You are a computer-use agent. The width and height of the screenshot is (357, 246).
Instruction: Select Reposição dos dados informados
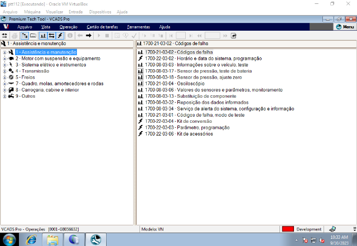pyautogui.click(x=197, y=102)
